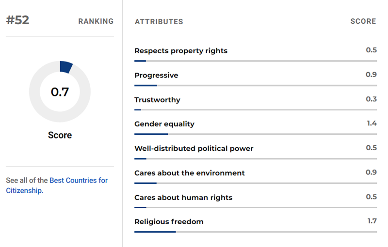Click the Trustworthy score bar

click(256, 110)
